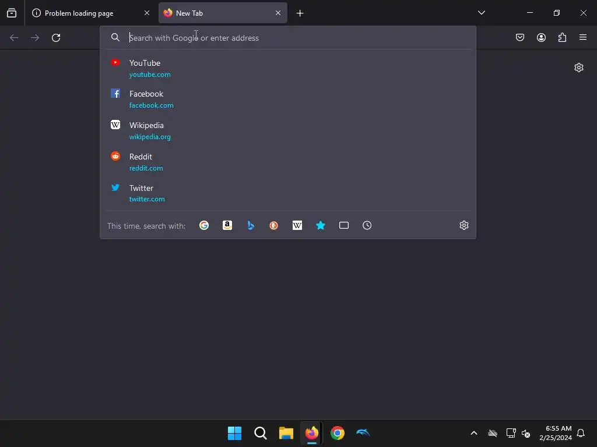The height and width of the screenshot is (447, 597).
Task: Go back one page
Action: (14, 38)
